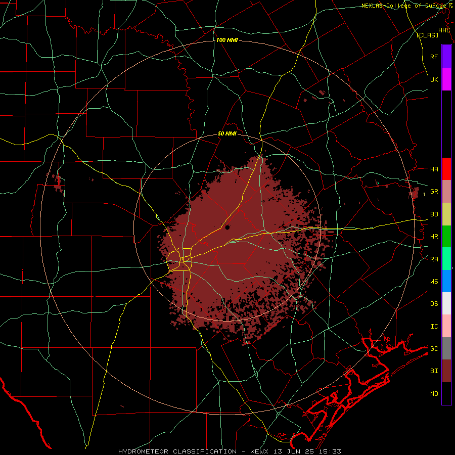This screenshot has width=455, height=455.
Task: Click the RF purple legend swatch
Action: point(446,57)
